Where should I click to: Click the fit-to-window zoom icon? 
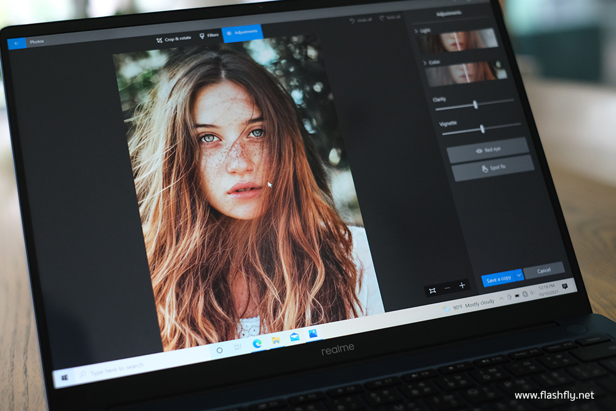click(432, 290)
